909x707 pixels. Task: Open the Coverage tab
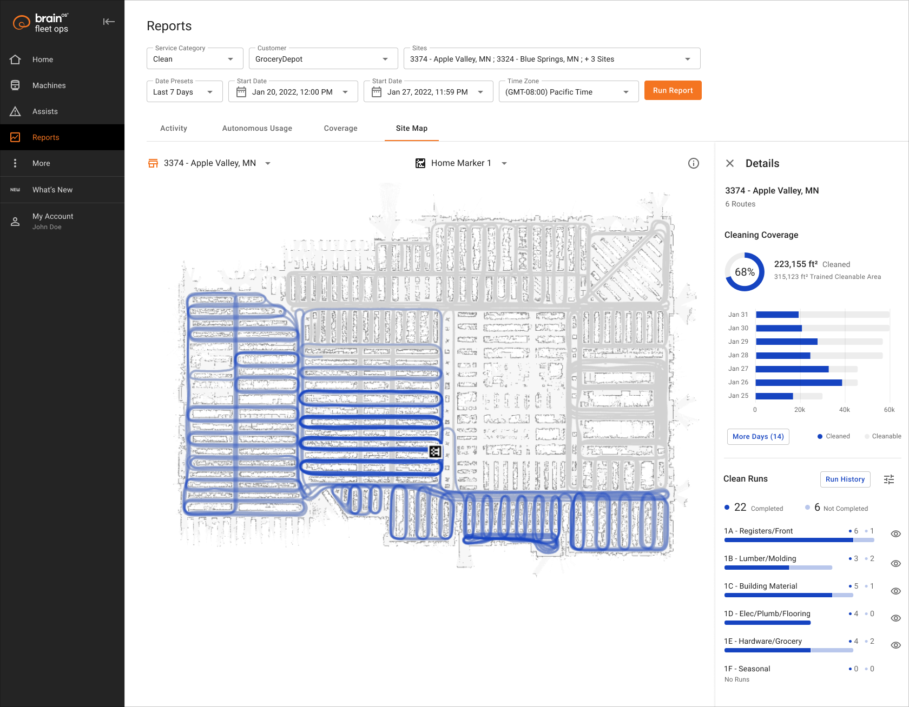pyautogui.click(x=340, y=128)
